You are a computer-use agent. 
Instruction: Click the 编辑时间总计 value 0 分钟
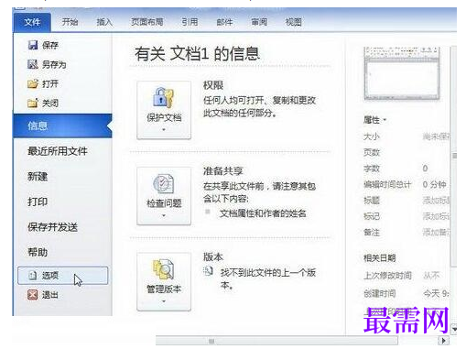click(434, 184)
